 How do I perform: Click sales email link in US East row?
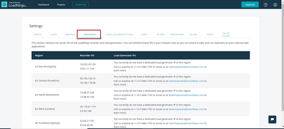point(186,67)
